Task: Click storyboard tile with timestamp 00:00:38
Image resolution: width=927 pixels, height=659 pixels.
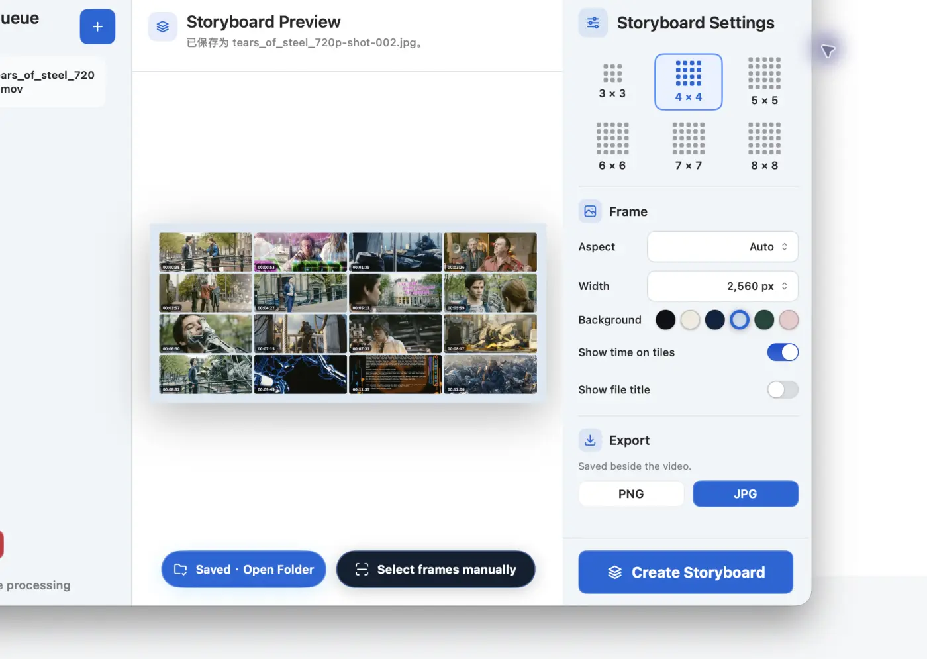Action: click(205, 252)
